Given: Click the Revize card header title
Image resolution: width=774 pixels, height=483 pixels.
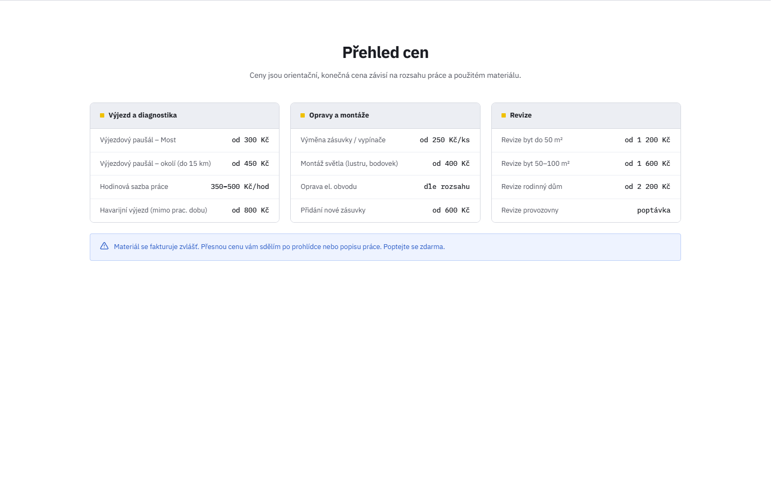Looking at the screenshot, I should point(521,115).
